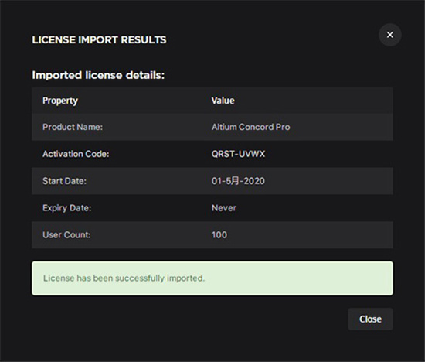Select the Altium Concord Pro value

pos(250,127)
